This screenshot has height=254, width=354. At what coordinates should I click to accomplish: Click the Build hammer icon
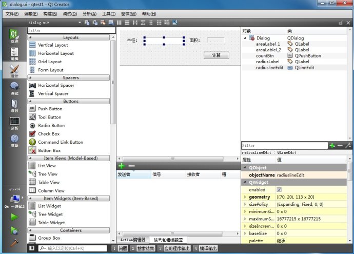[x=14, y=243]
